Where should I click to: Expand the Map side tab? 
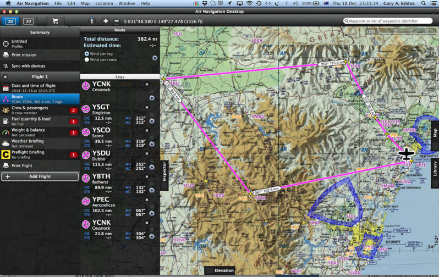point(435,136)
